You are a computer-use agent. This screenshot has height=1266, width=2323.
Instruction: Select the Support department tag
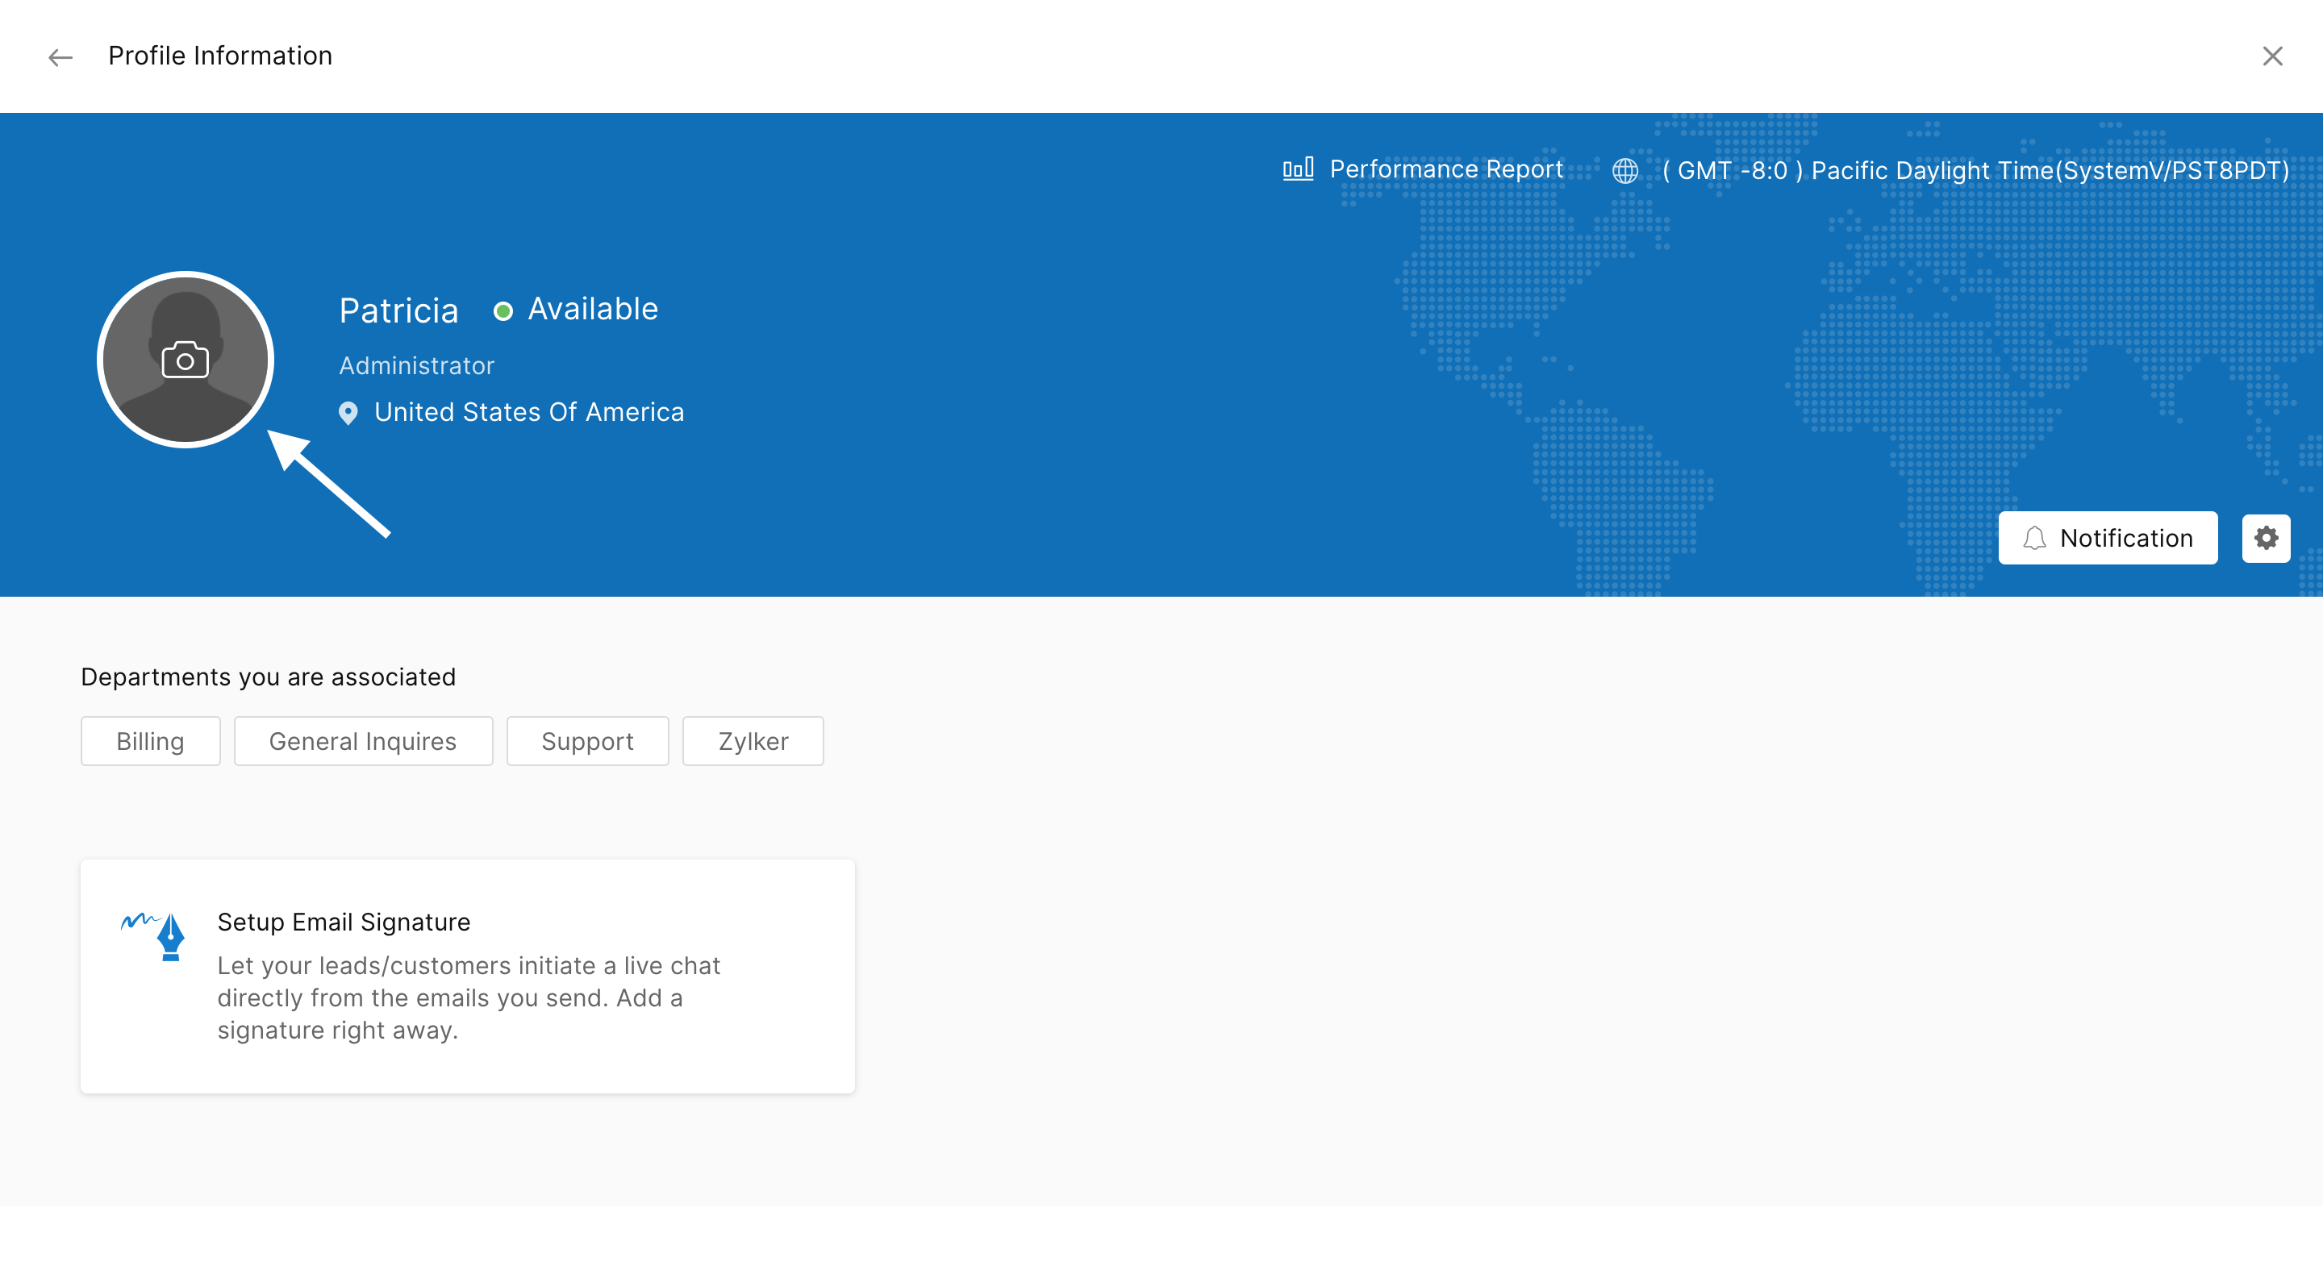pyautogui.click(x=587, y=741)
